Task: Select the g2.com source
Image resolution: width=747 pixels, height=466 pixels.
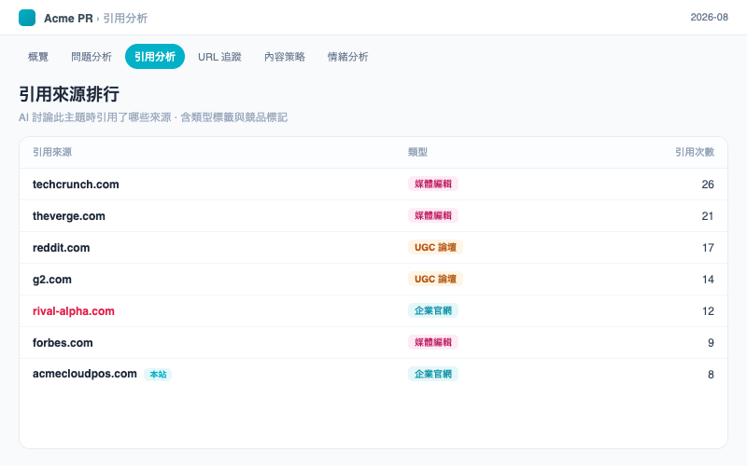Action: [52, 280]
